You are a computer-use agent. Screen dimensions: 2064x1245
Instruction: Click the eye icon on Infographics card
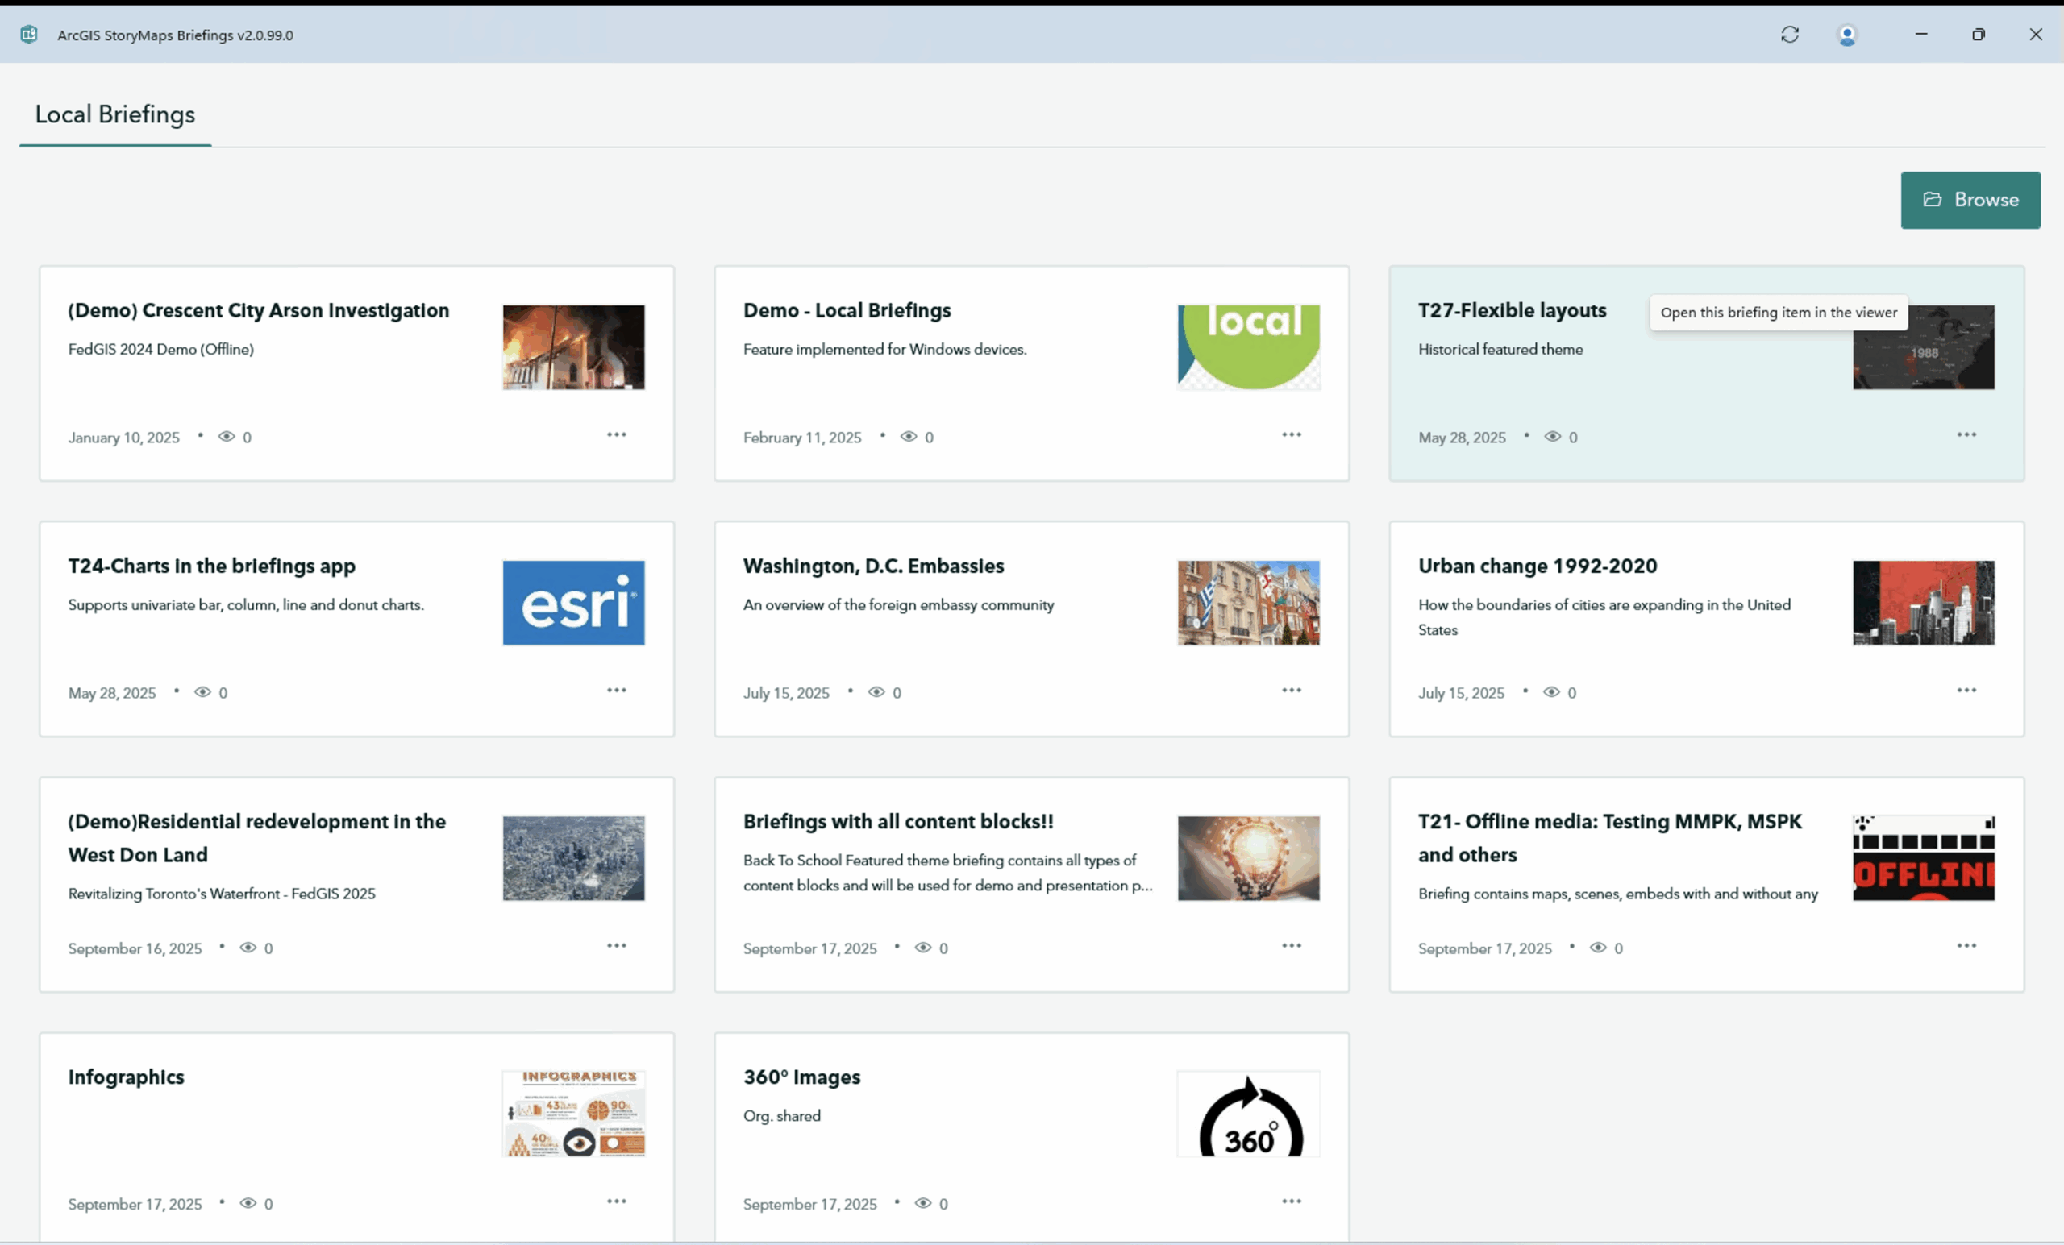pos(248,1202)
